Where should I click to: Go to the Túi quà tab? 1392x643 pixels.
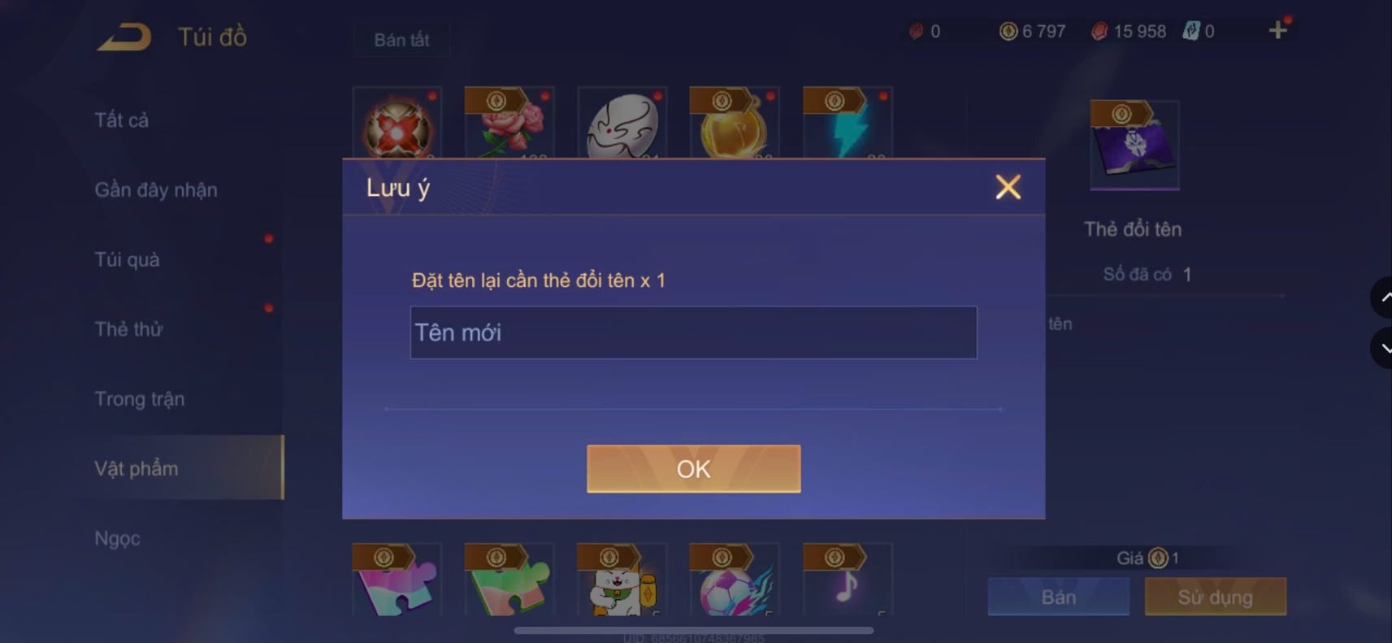click(x=128, y=260)
